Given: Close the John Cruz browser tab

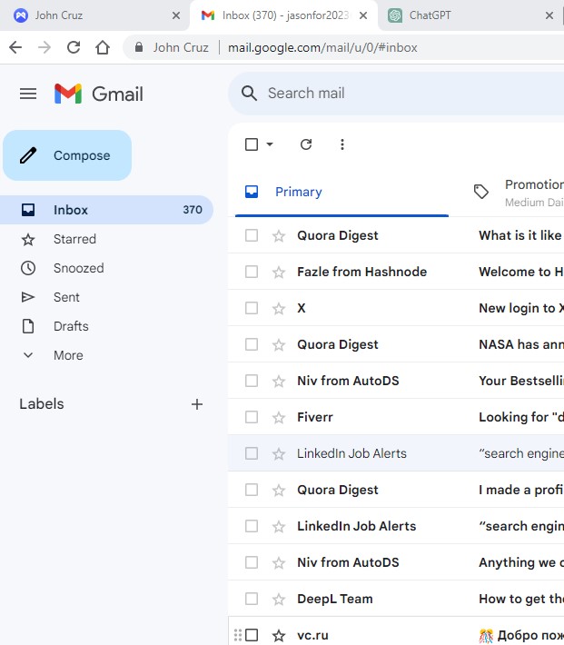Looking at the screenshot, I should 176,15.
